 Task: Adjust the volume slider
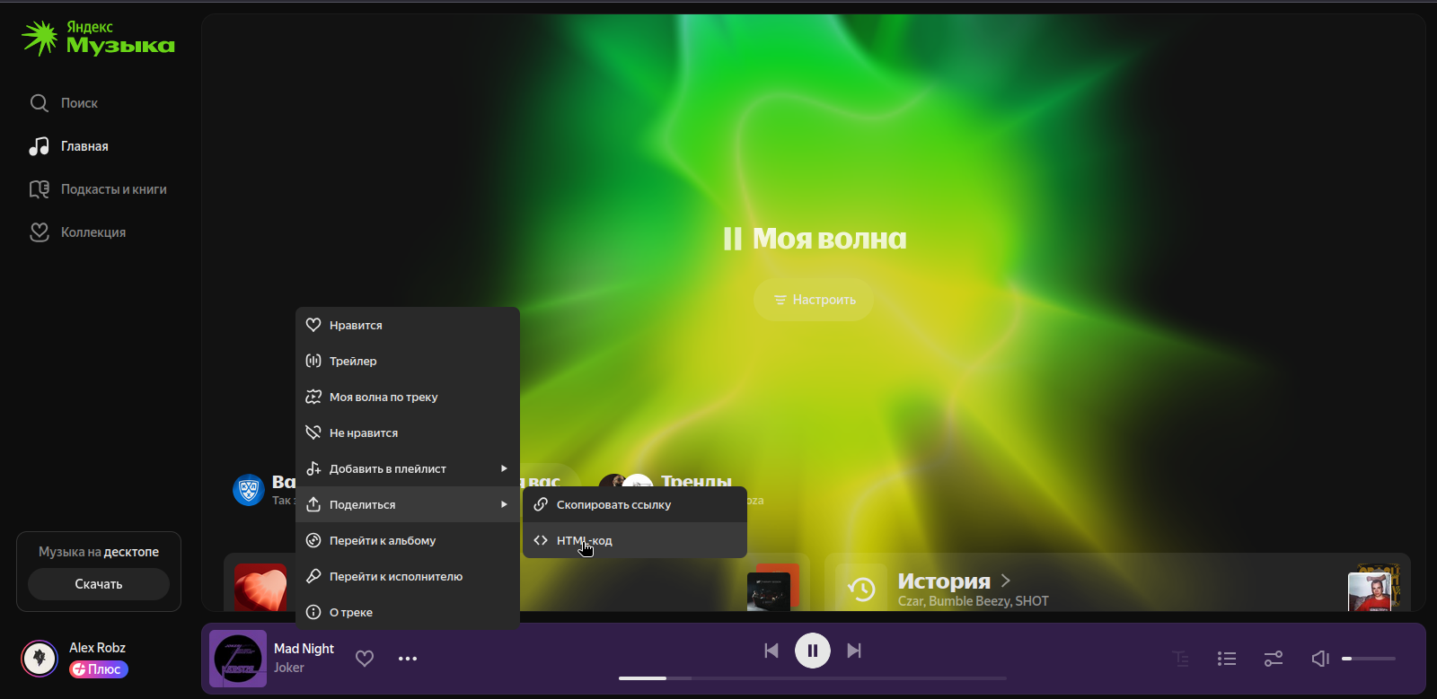pyautogui.click(x=1369, y=659)
